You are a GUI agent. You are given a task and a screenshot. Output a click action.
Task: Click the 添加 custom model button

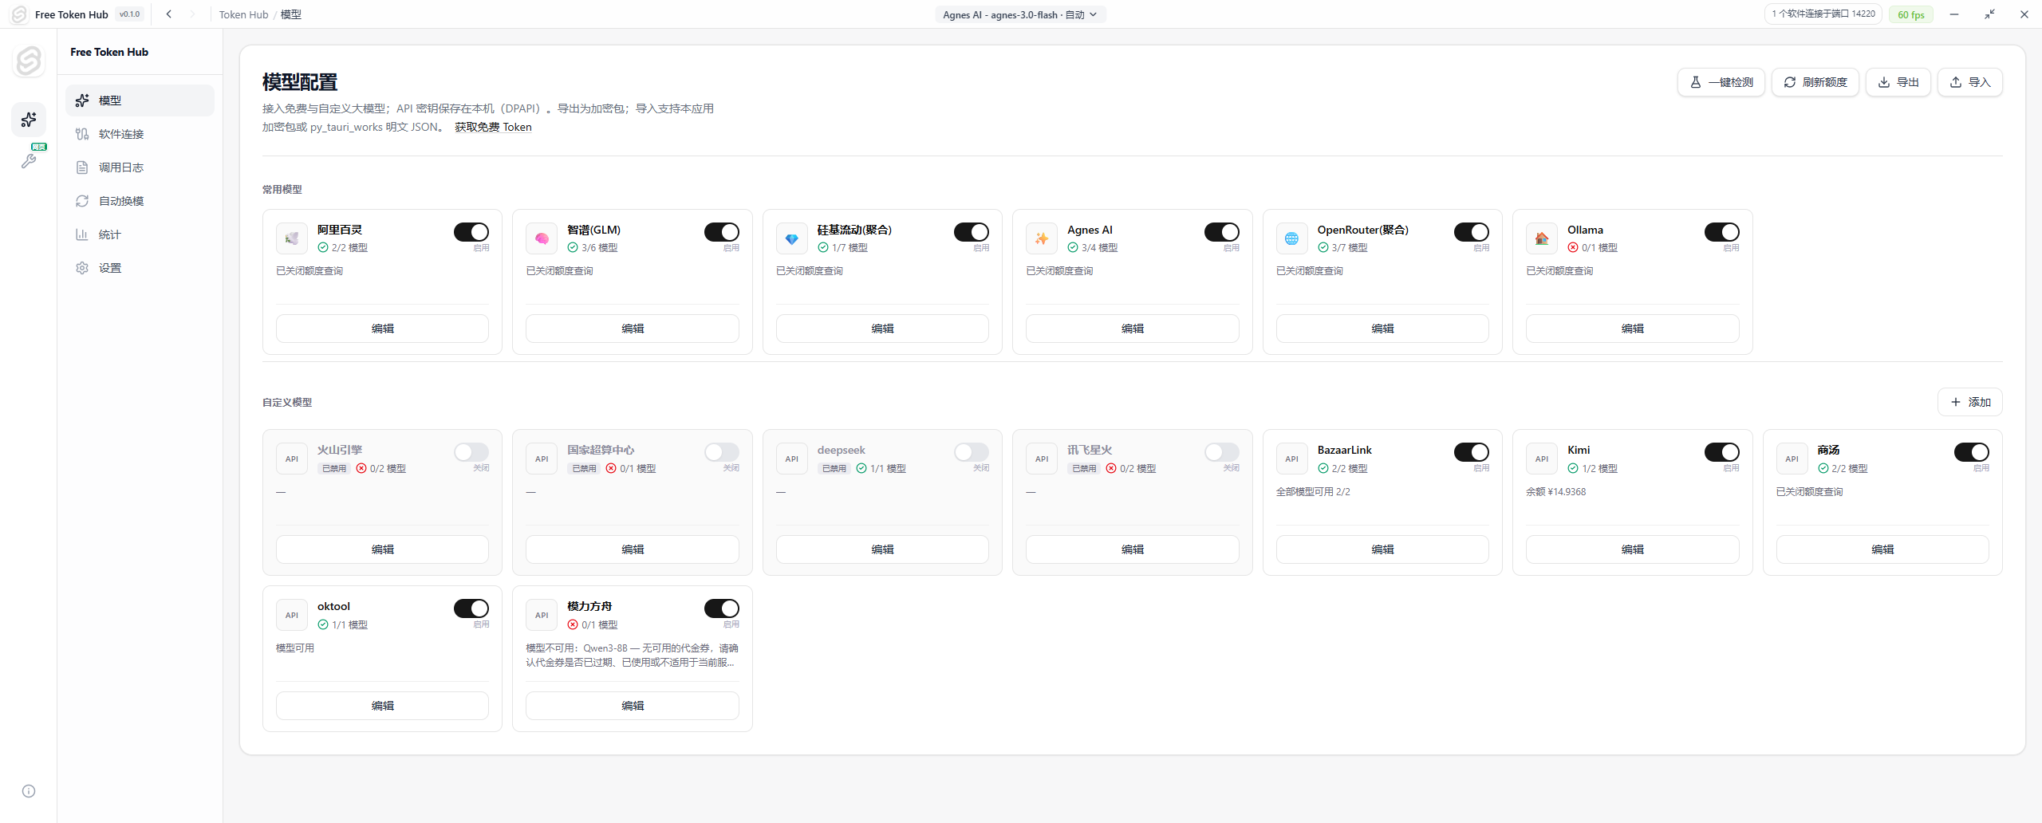1970,402
